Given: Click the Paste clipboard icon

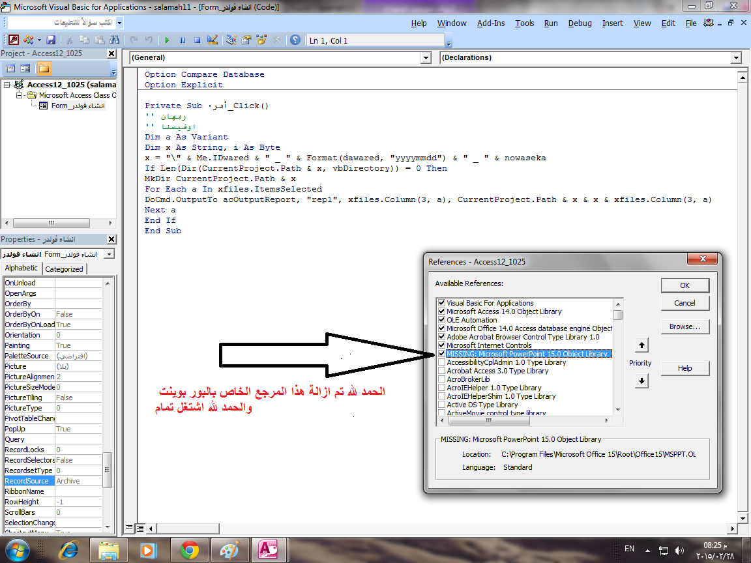Looking at the screenshot, I should (100, 40).
